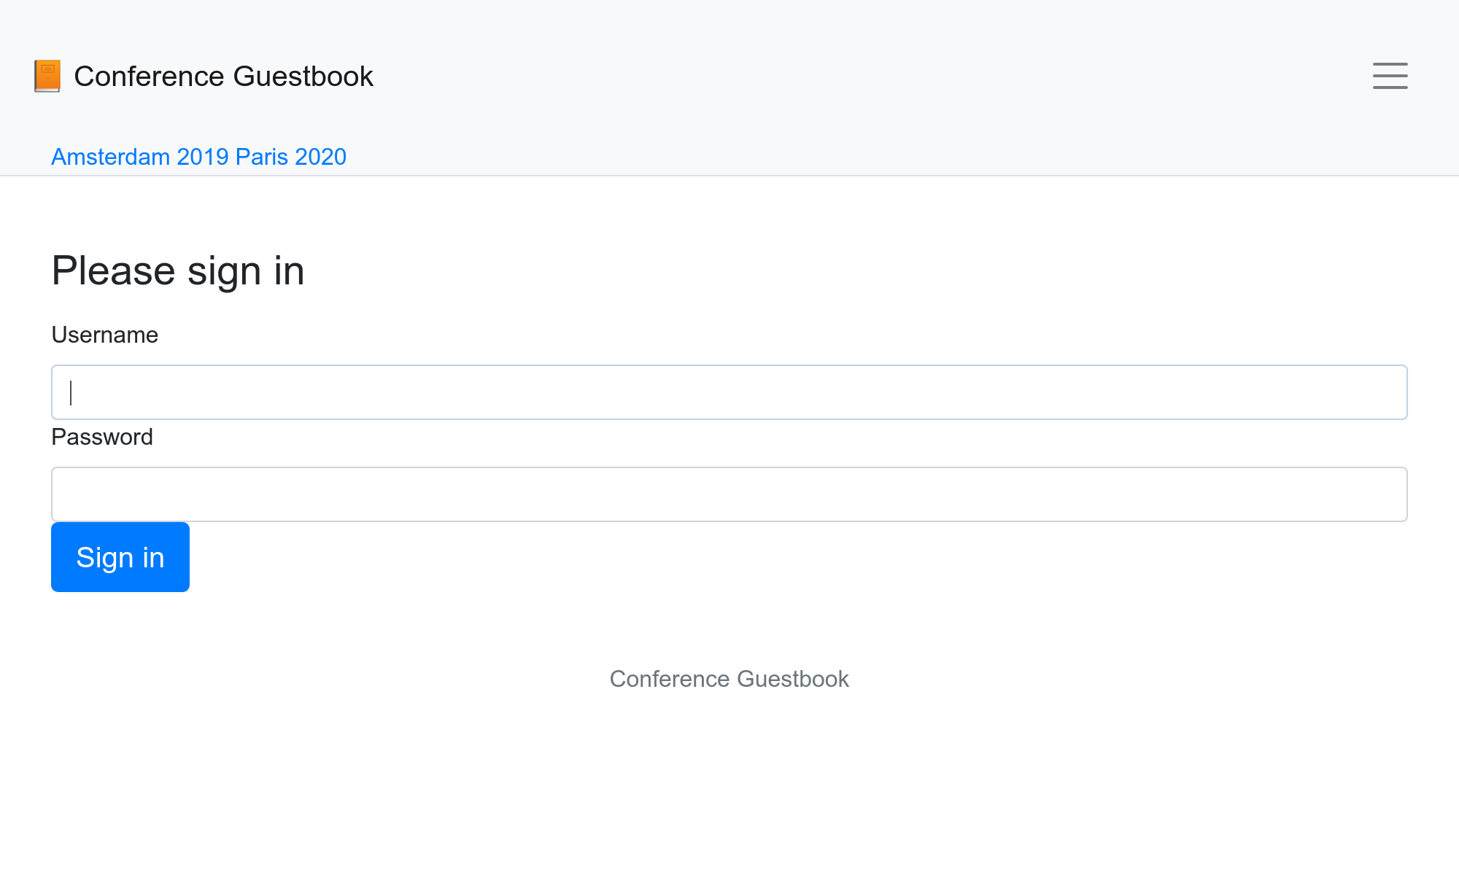Click the Username field label
This screenshot has height=875, width=1459.
pyautogui.click(x=104, y=335)
